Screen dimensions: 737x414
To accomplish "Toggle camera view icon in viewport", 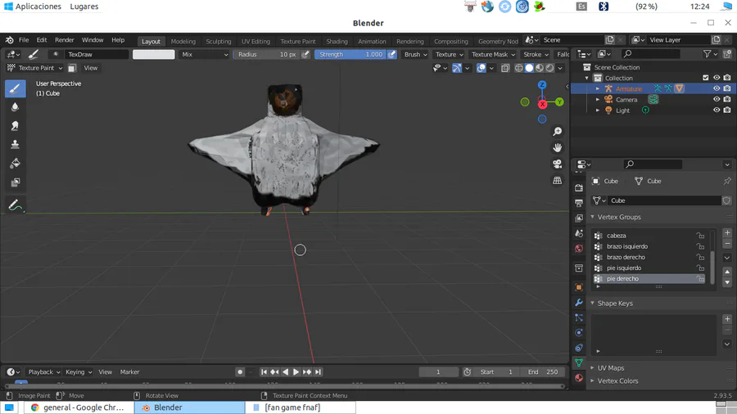I will pyautogui.click(x=557, y=164).
